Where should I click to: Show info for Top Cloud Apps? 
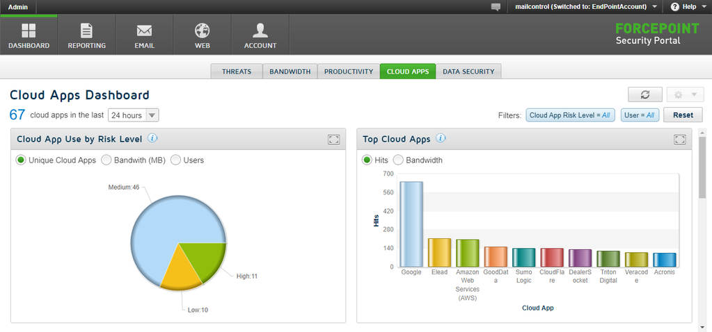[441, 138]
